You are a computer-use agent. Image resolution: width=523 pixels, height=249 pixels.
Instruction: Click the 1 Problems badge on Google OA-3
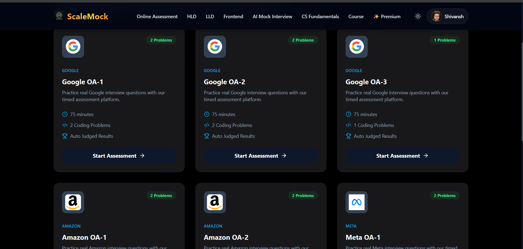coord(444,40)
